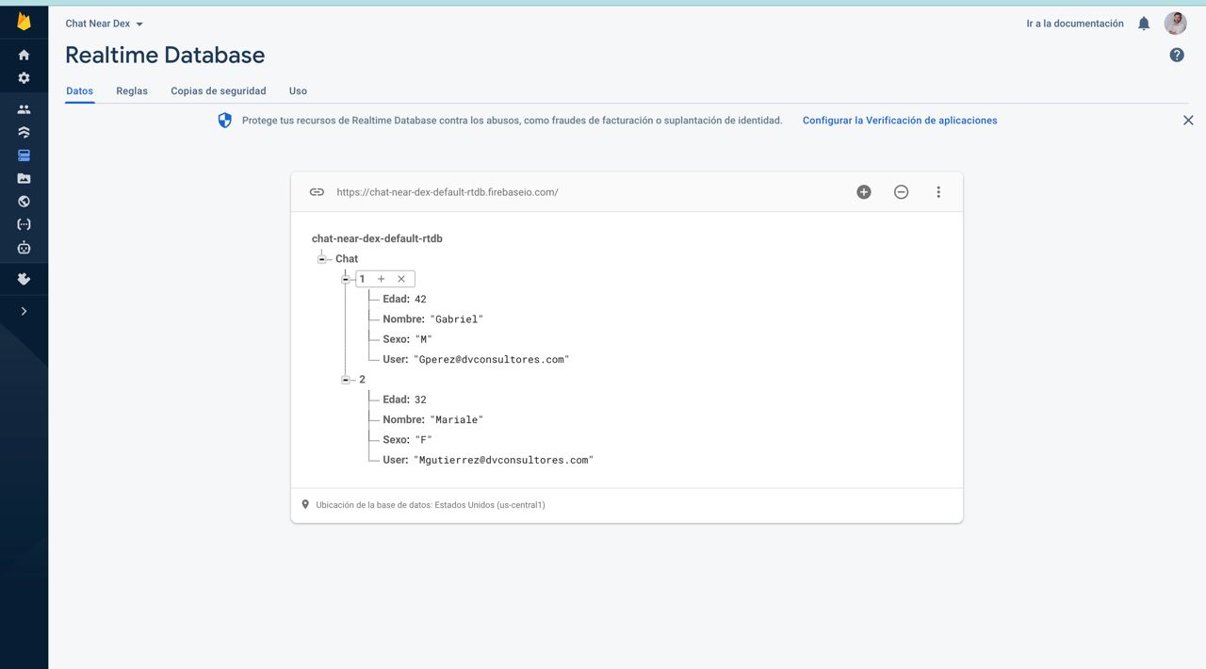The width and height of the screenshot is (1206, 669).
Task: Edit Sexo value "F"
Action: click(423, 440)
